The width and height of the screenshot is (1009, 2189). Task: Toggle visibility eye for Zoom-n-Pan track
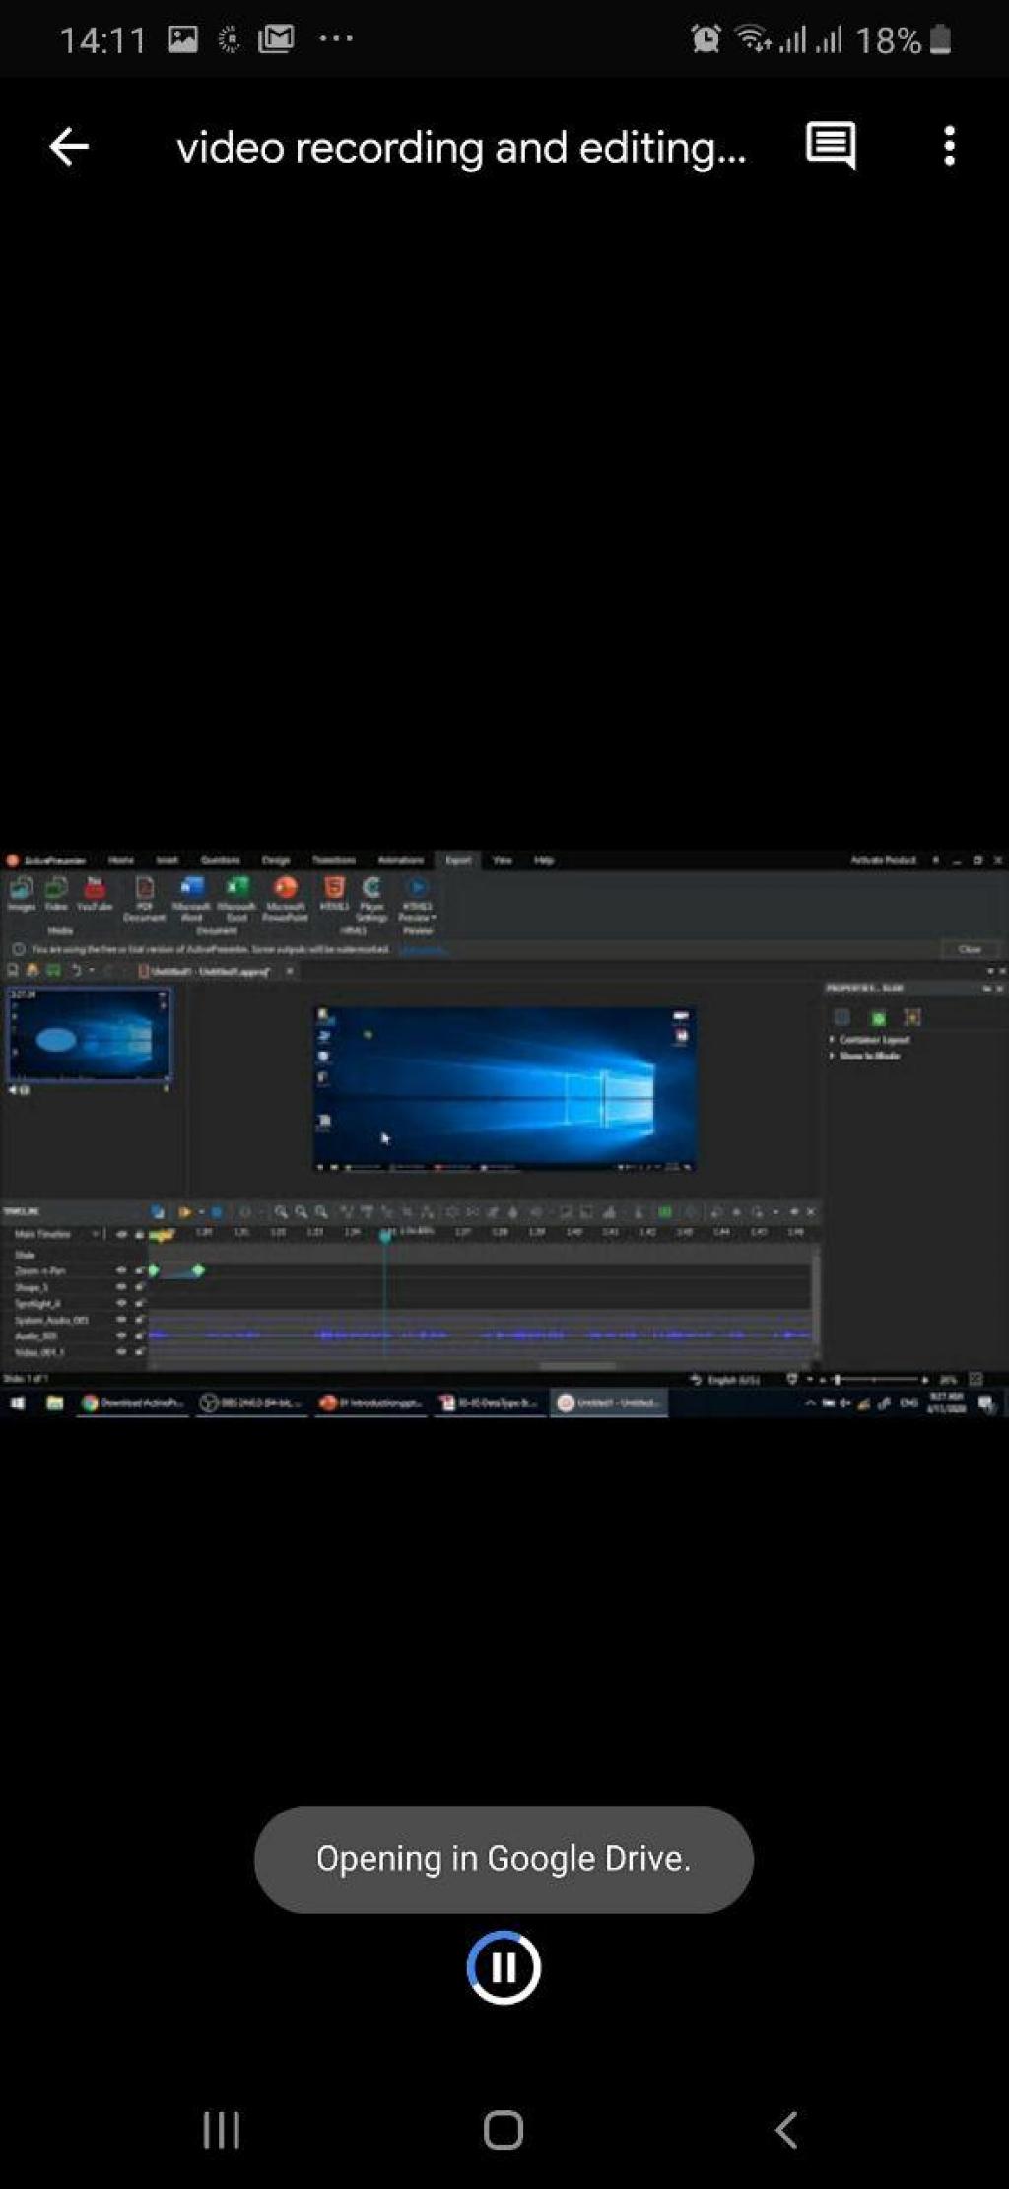click(x=121, y=1271)
